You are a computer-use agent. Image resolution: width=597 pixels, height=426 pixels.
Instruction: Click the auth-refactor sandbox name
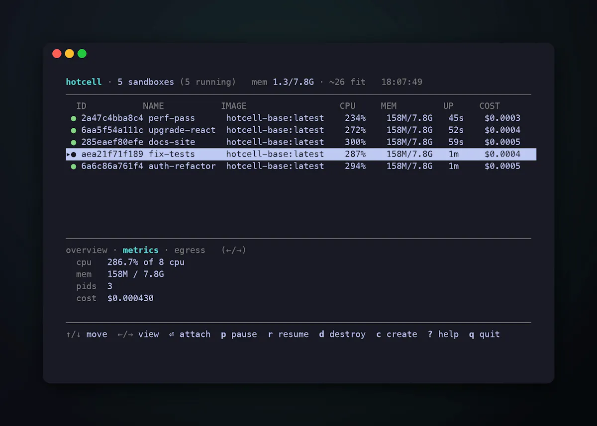[x=182, y=166]
